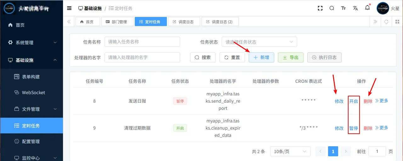This screenshot has width=403, height=161.
Task: Select page 1 in pagination
Action: (x=333, y=151)
